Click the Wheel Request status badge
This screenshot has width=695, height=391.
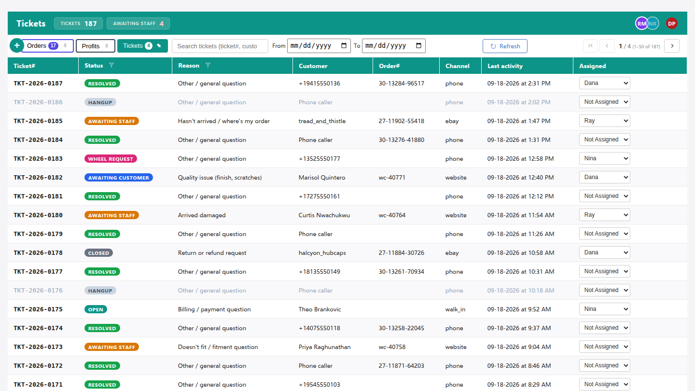(x=111, y=159)
